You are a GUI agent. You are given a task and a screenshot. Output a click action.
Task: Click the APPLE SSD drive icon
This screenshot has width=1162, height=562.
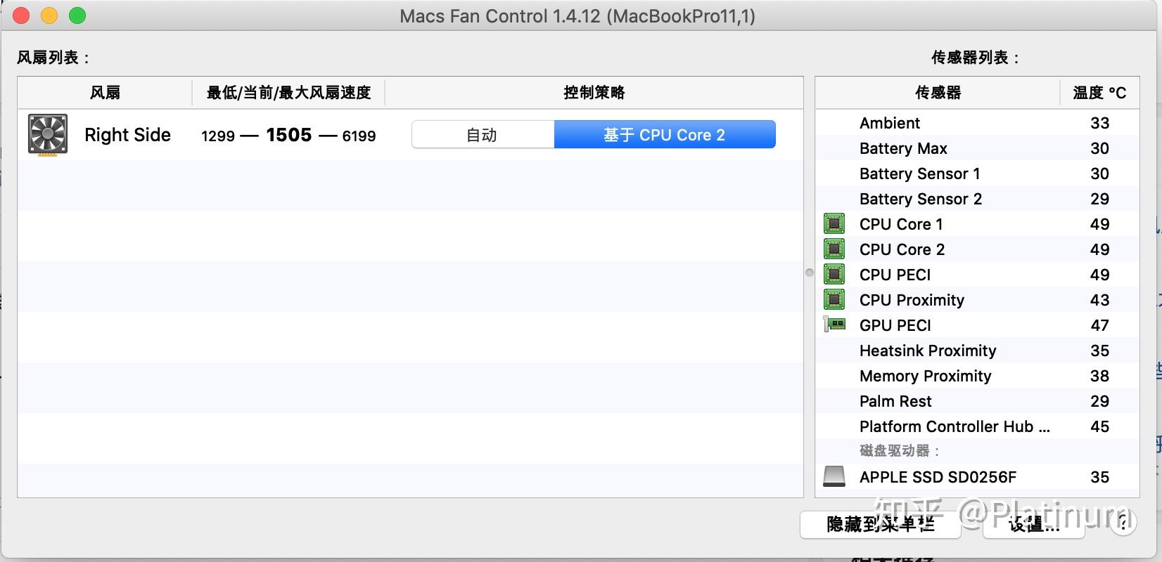834,477
